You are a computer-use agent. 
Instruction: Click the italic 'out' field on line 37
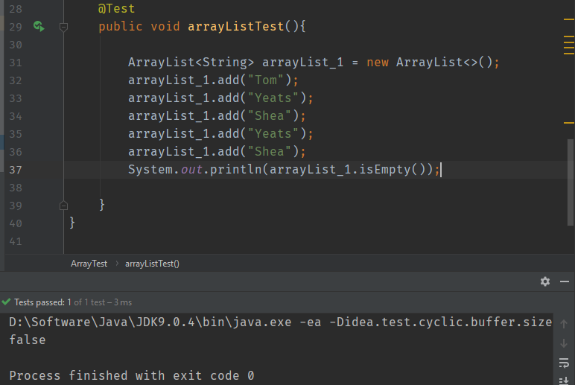pyautogui.click(x=191, y=169)
